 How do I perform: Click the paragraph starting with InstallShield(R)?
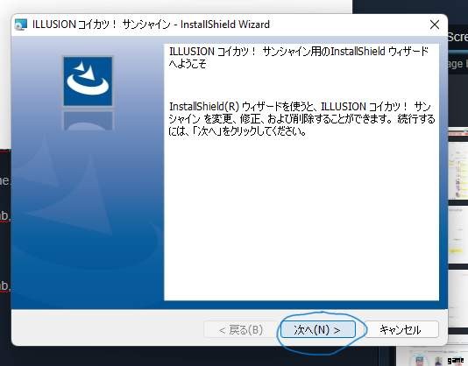(301, 119)
